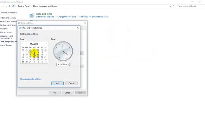Select May 13 in the calendar
This screenshot has width=205, height=115.
click(42, 55)
